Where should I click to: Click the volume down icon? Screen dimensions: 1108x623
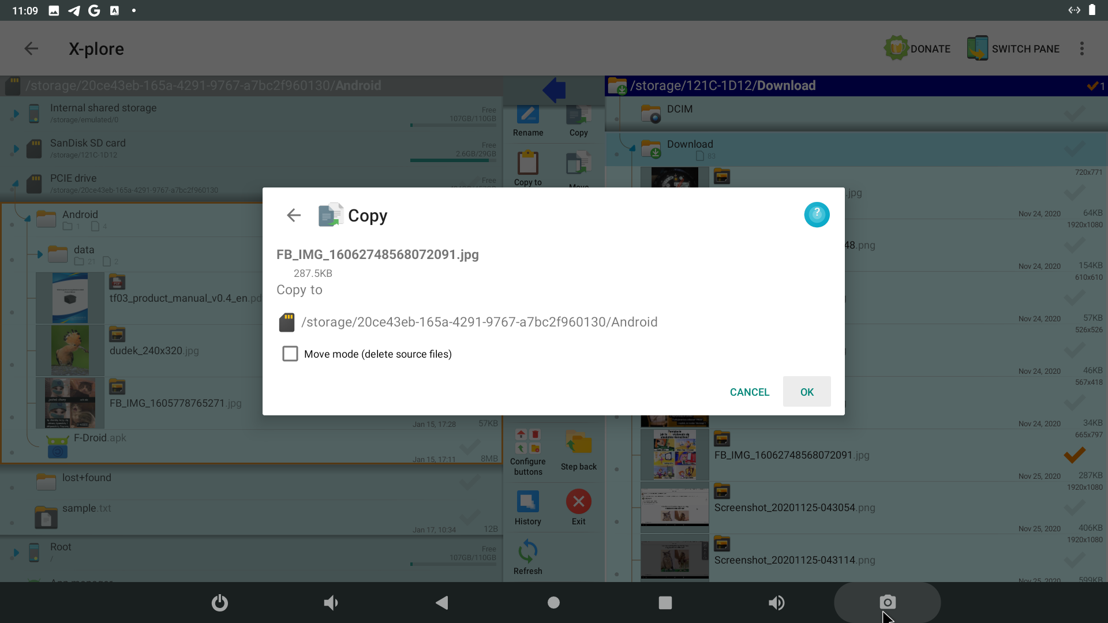pos(331,603)
